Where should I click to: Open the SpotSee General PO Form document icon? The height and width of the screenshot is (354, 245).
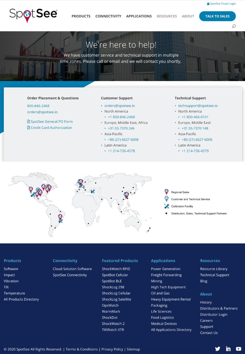click(x=28, y=122)
